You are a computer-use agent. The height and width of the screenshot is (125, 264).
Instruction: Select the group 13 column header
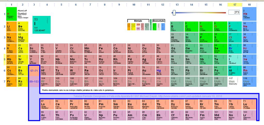pos(177,5)
